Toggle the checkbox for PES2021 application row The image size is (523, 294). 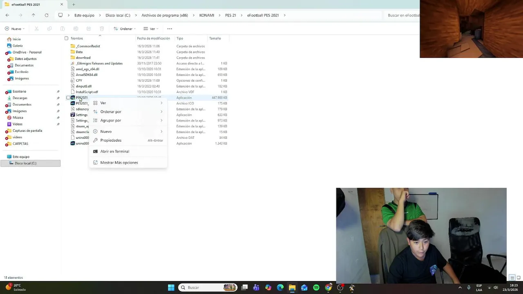[x=68, y=98]
